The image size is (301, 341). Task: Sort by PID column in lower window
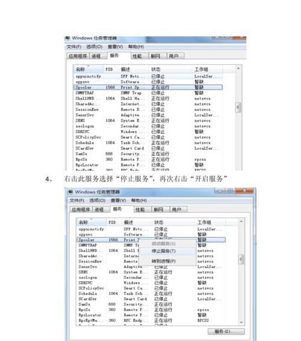tap(114, 222)
